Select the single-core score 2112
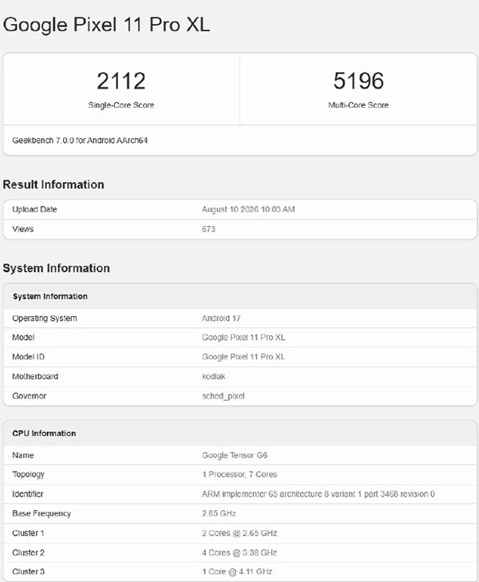 click(121, 81)
